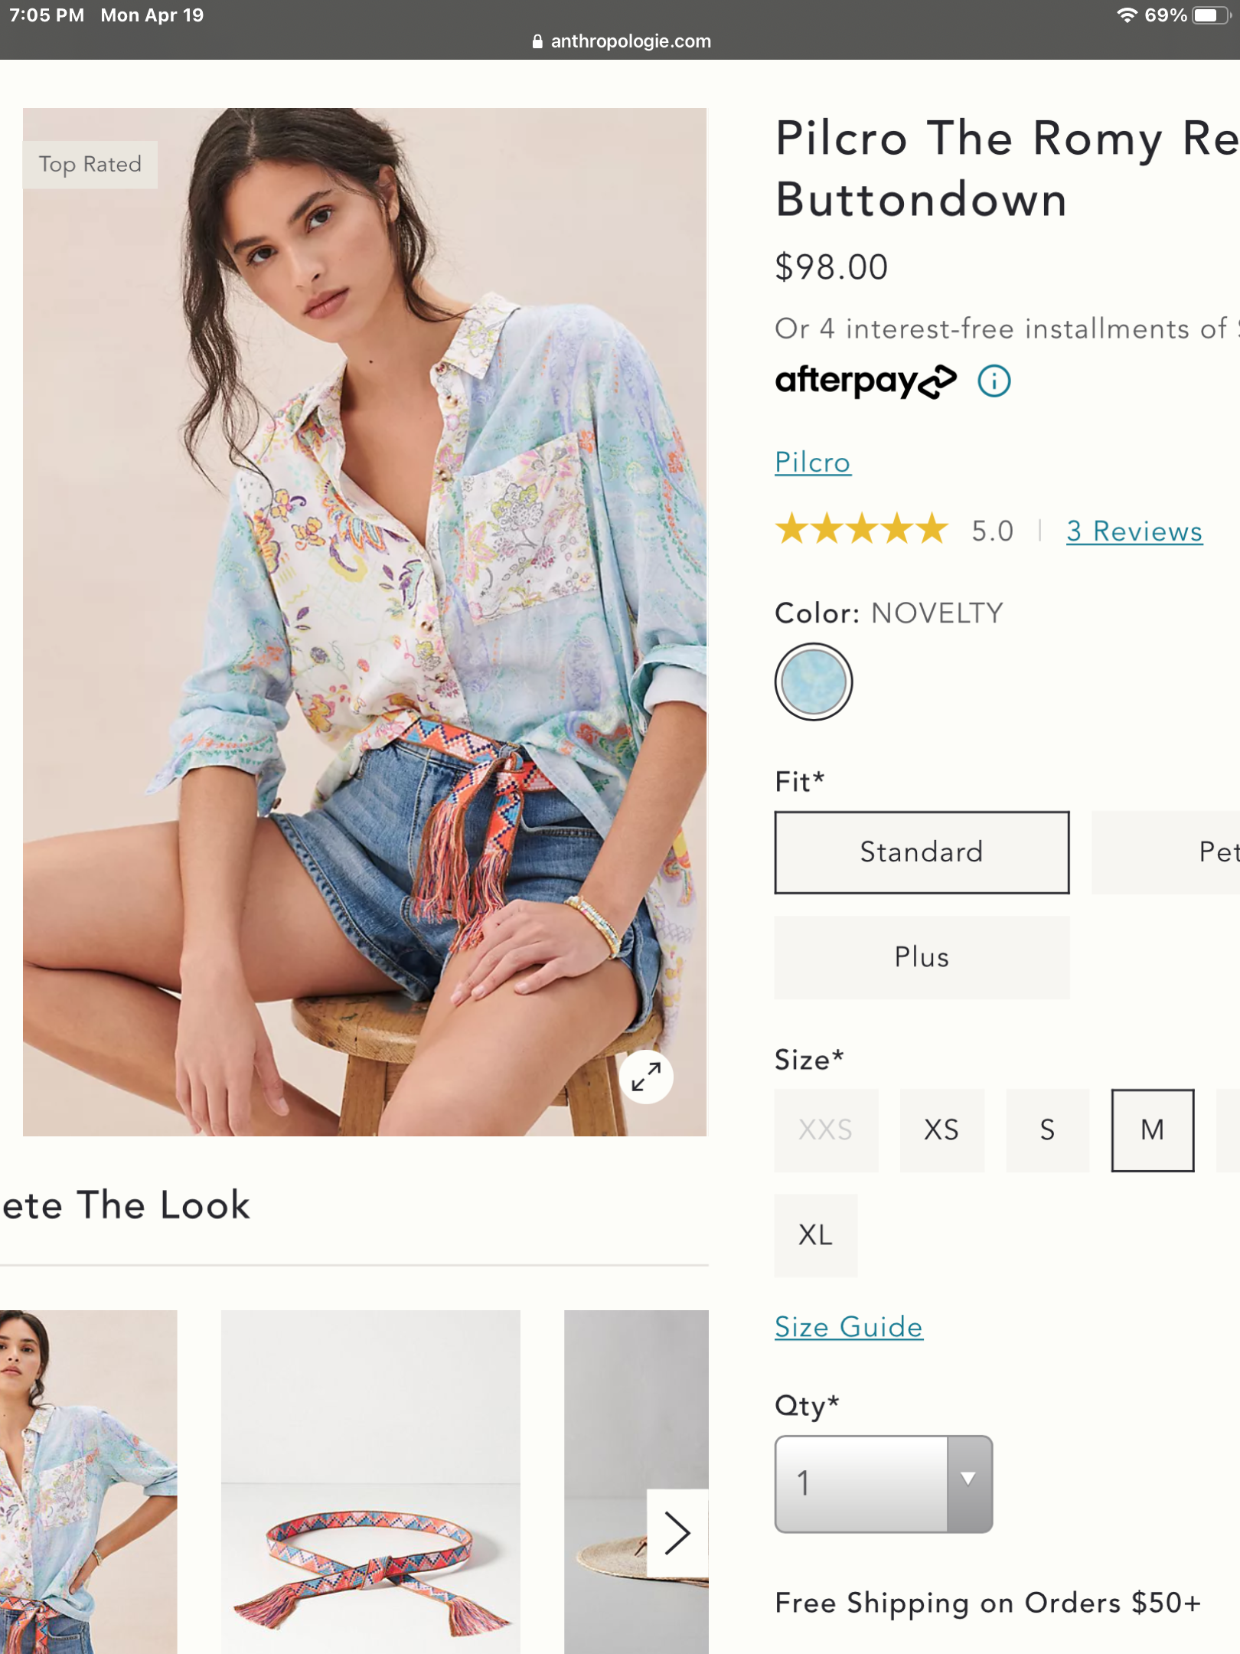Select size XL

click(x=815, y=1235)
